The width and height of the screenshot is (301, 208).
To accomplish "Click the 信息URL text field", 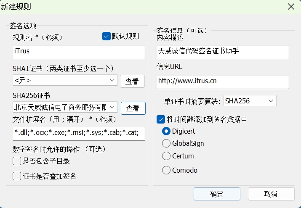I will pyautogui.click(x=223, y=81).
